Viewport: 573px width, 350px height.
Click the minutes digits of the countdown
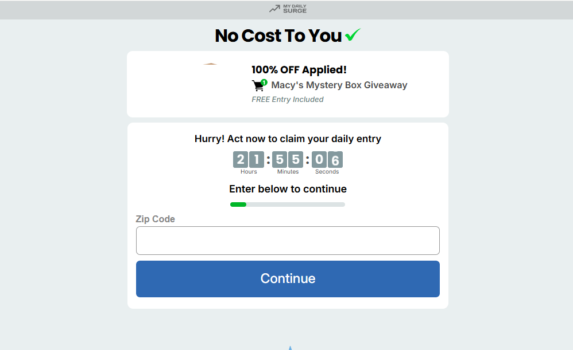coord(288,160)
